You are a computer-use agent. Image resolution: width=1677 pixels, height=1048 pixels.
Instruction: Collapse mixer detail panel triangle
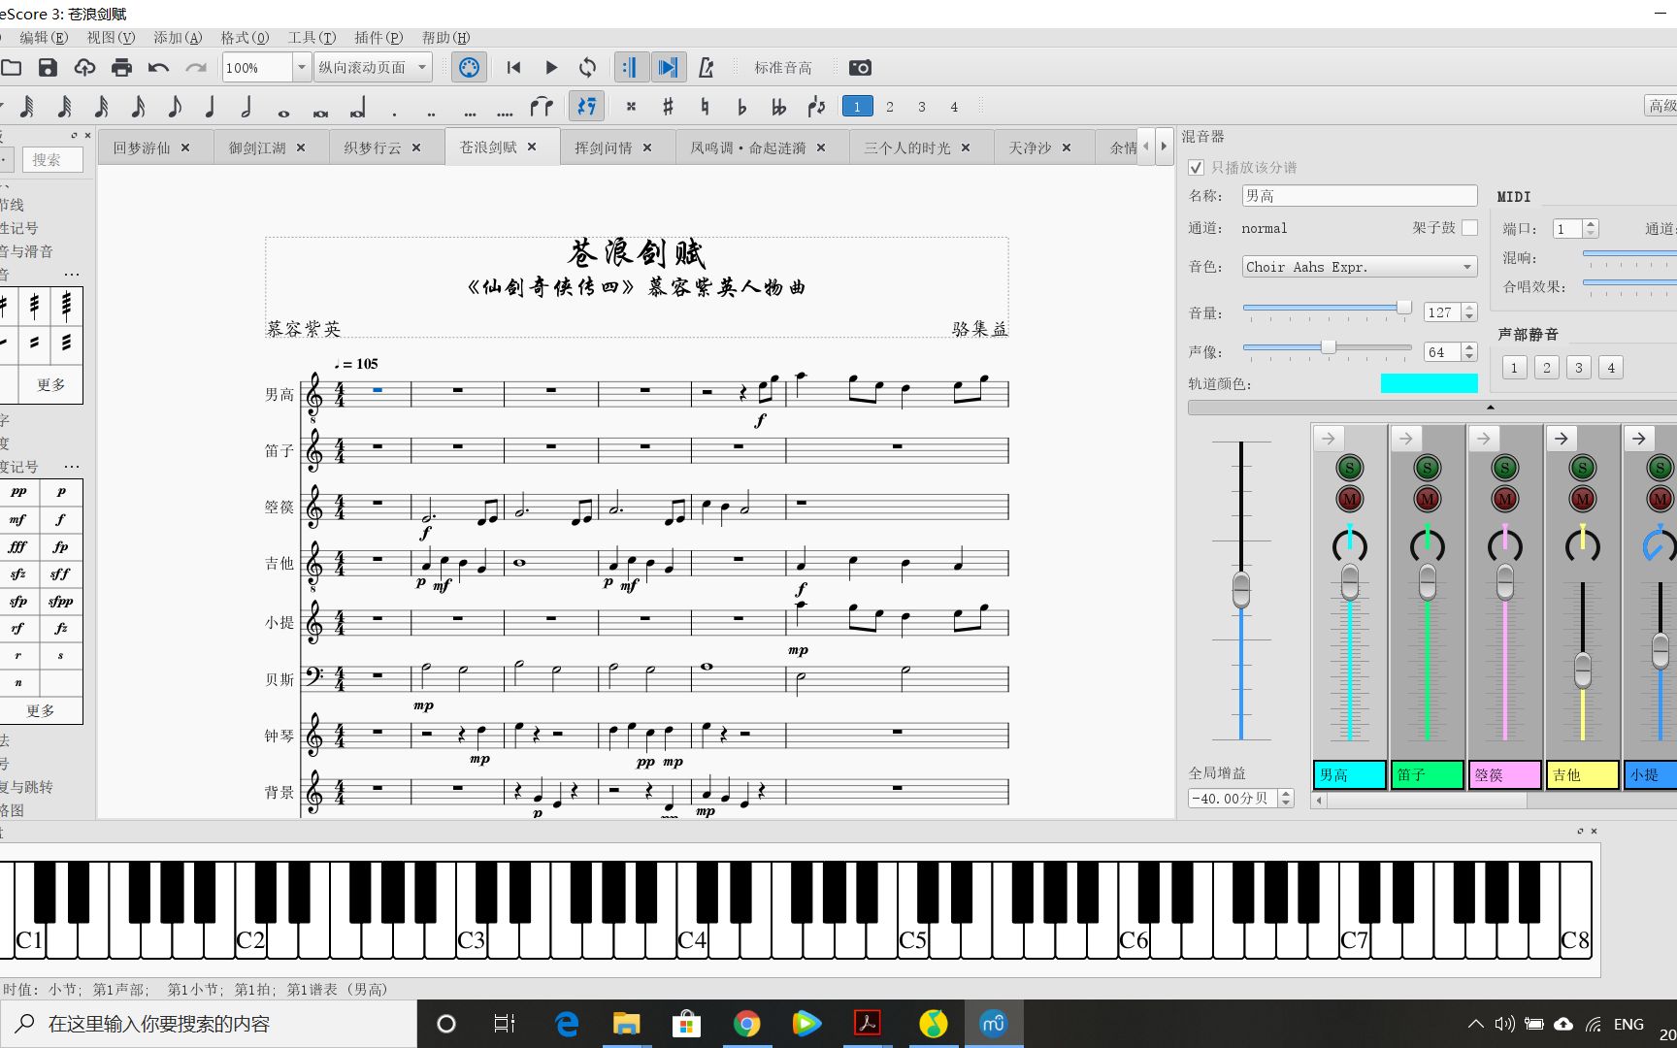pyautogui.click(x=1491, y=408)
